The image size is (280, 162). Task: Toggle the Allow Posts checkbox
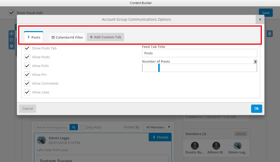pyautogui.click(x=27, y=57)
